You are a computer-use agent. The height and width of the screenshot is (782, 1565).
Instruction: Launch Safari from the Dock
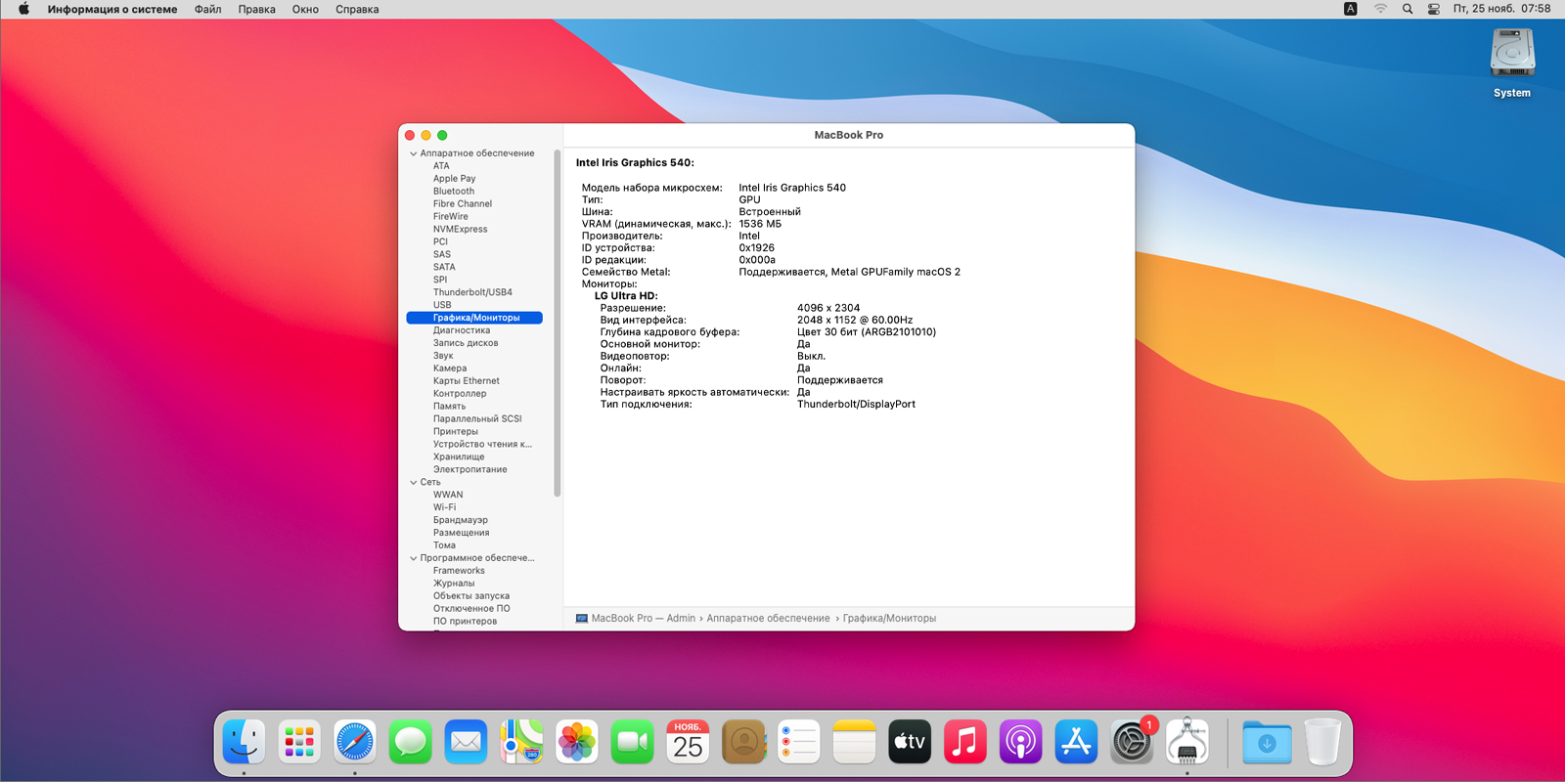pos(354,743)
